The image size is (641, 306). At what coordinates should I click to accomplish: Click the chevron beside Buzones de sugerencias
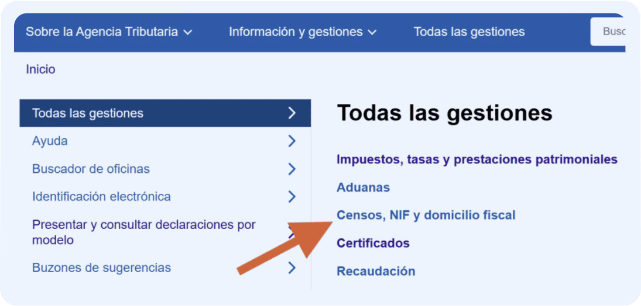point(292,267)
